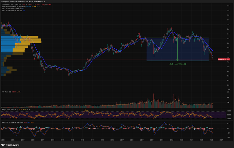
Task: Click the 2014 label on the time axis
Action: [x=92, y=139]
